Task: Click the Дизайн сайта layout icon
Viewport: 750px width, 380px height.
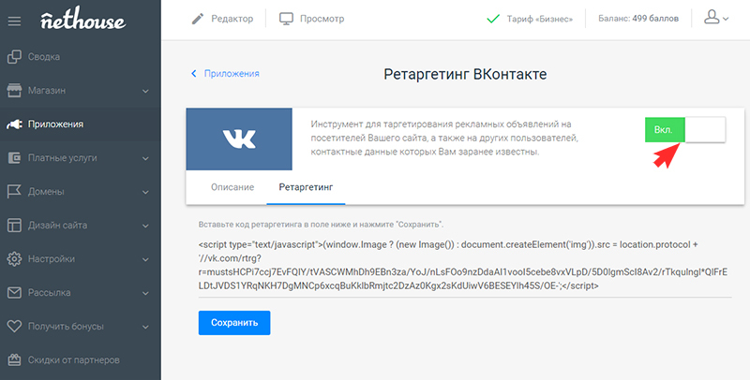Action: 14,226
